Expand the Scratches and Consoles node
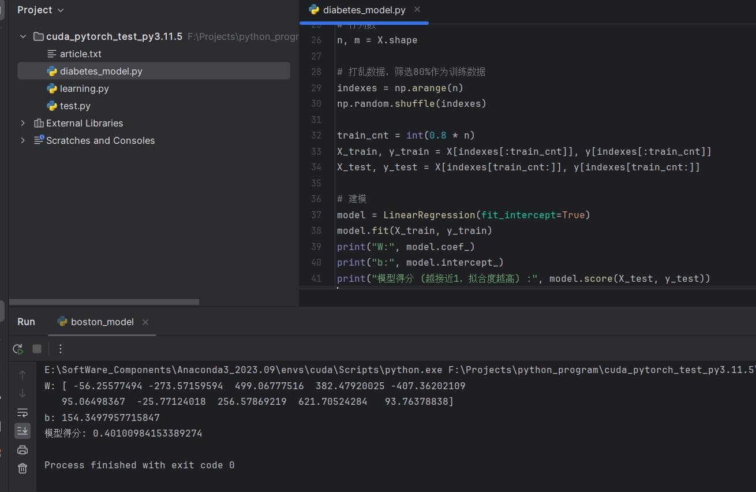 coord(23,140)
